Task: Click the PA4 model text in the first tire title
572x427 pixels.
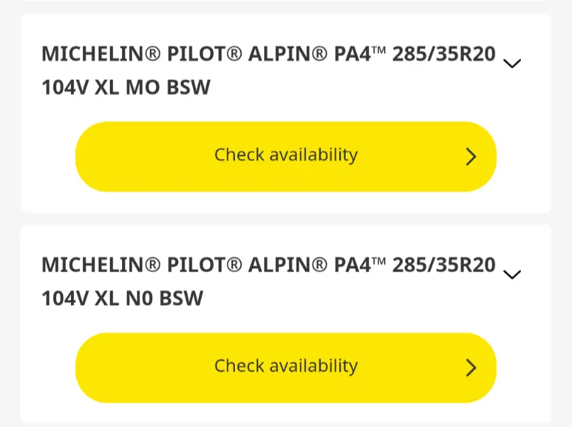Action: [352, 54]
